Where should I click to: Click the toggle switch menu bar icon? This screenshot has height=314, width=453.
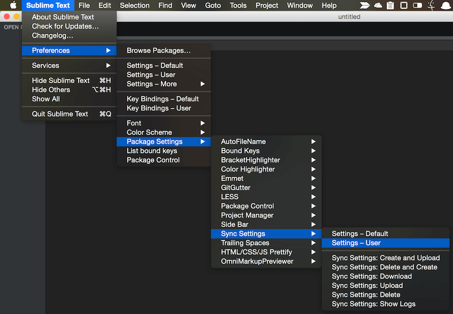417,5
